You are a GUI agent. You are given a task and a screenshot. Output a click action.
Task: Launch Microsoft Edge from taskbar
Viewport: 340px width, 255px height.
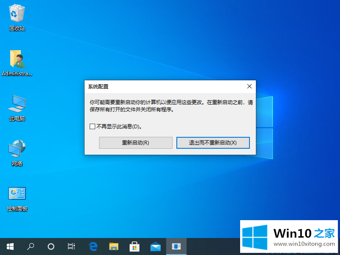[x=93, y=246]
